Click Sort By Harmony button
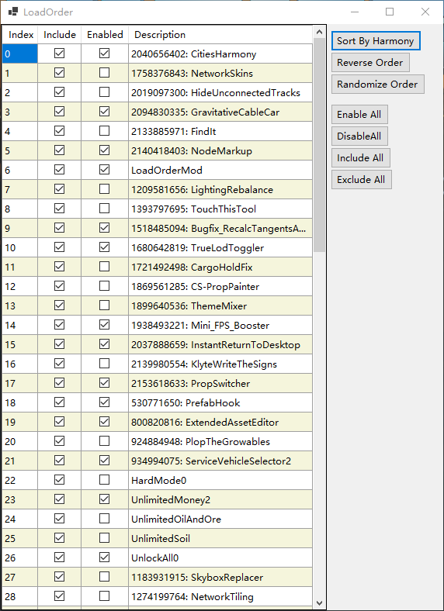Viewport: 444px width, 611px height. coord(376,41)
